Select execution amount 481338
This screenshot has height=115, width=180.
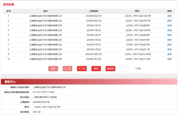point(37,112)
